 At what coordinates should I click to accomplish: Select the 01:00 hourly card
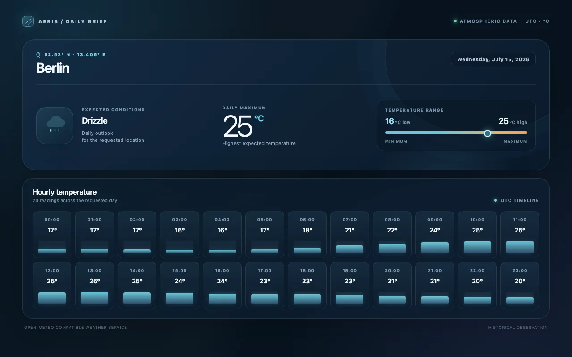click(x=94, y=235)
